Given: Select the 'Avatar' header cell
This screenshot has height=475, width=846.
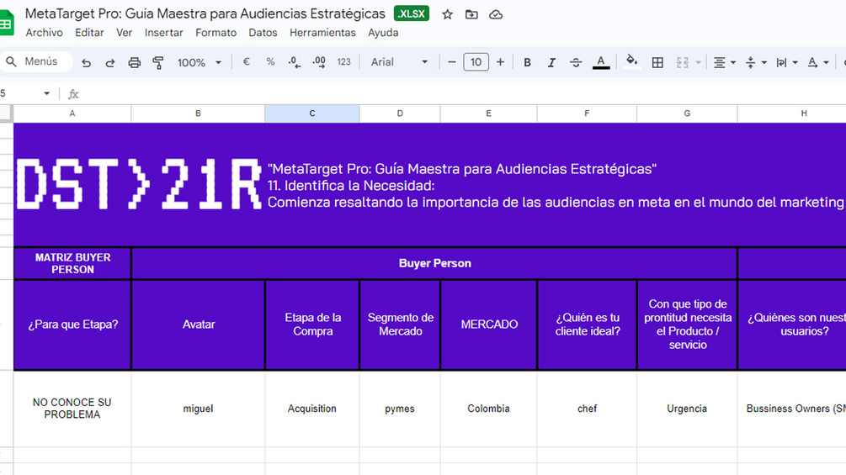Looking at the screenshot, I should pos(198,325).
